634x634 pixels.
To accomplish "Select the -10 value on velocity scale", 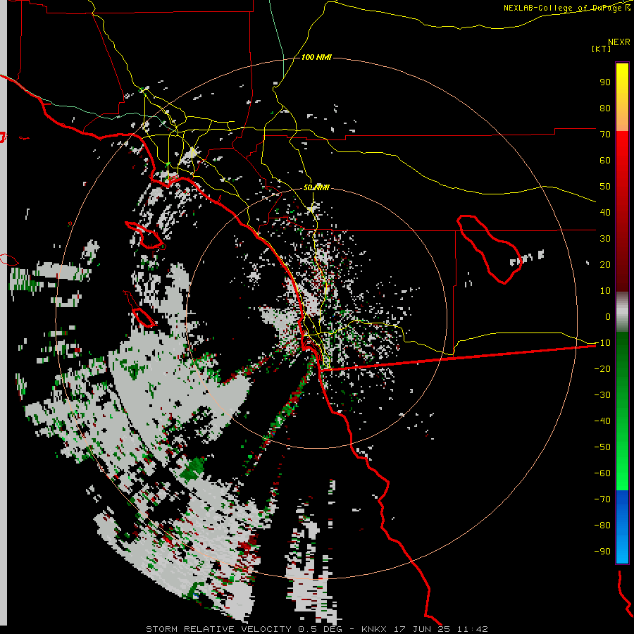I will tap(602, 343).
